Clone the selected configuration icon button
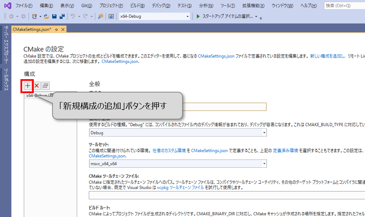Image resolution: width=365 pixels, height=217 pixels. [x=46, y=86]
